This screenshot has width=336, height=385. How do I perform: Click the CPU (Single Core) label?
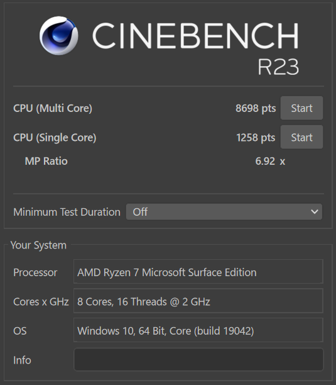[x=55, y=138]
